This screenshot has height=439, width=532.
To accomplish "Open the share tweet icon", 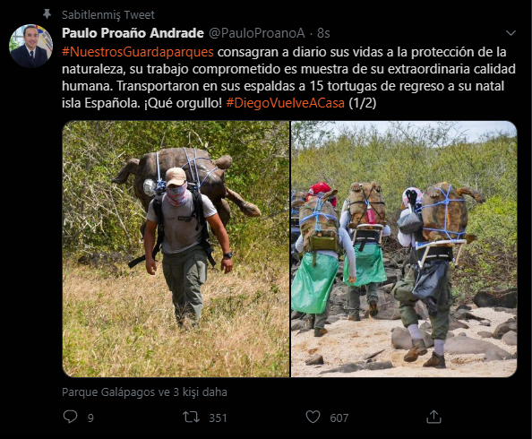I will tap(433, 417).
